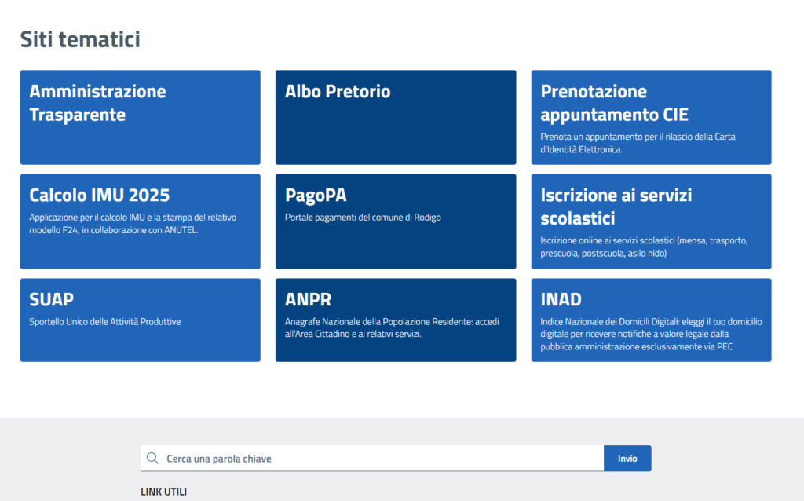Click the IMU description mentioning ANUTEL
The image size is (804, 501).
132,223
